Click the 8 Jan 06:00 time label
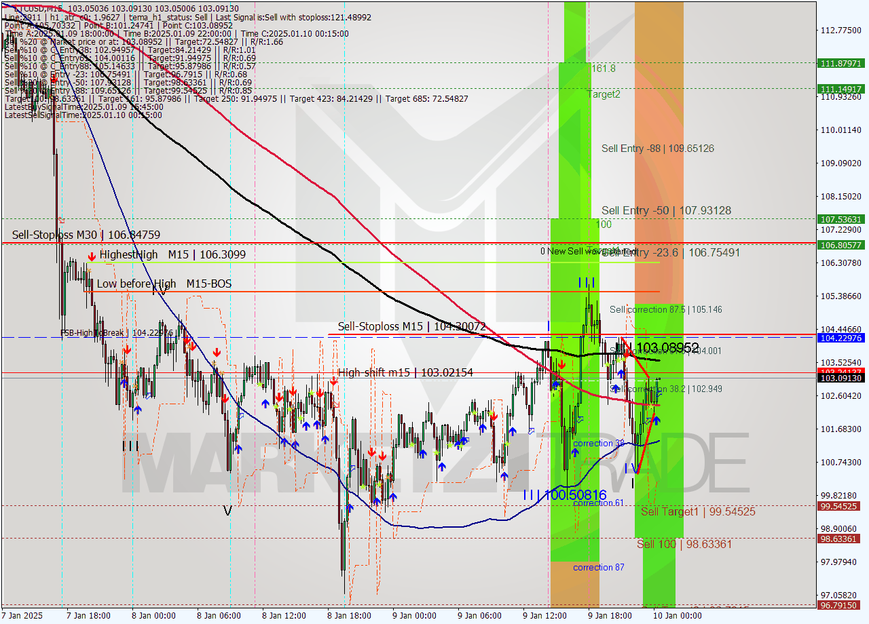The image size is (869, 624). (219, 616)
